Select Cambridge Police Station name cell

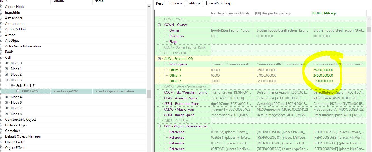(120, 91)
